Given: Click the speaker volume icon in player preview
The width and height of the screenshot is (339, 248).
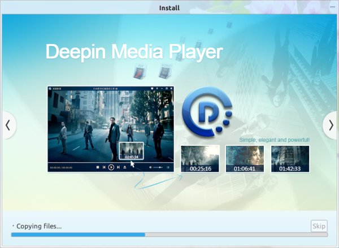Looking at the screenshot, I should coord(151,167).
